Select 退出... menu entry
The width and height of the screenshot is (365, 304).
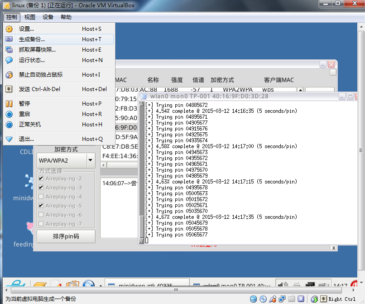point(59,139)
